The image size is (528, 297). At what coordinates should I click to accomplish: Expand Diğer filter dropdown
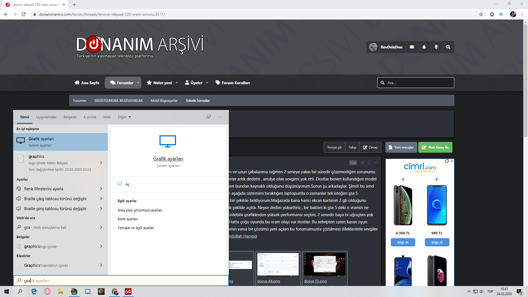[124, 117]
